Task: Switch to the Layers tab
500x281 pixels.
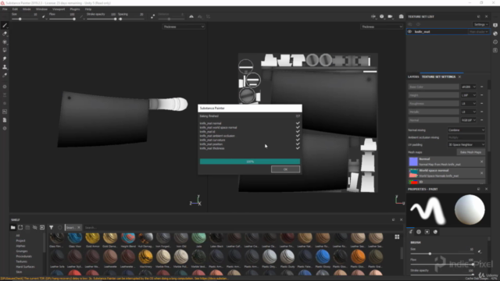Action: [413, 76]
